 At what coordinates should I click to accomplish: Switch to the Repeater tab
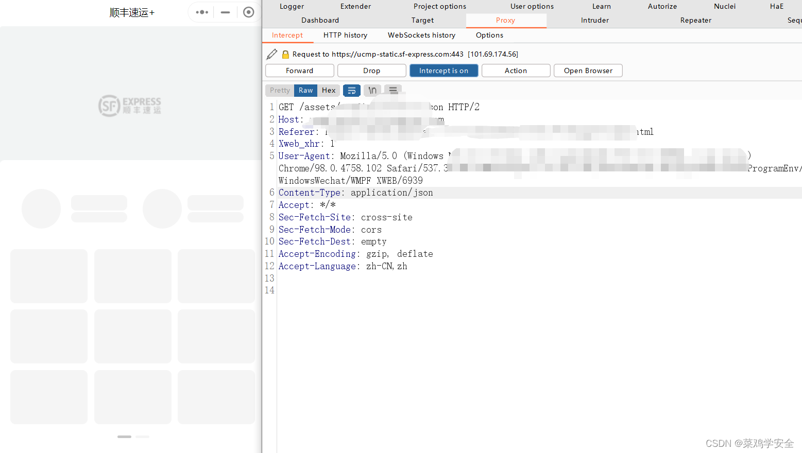(696, 20)
